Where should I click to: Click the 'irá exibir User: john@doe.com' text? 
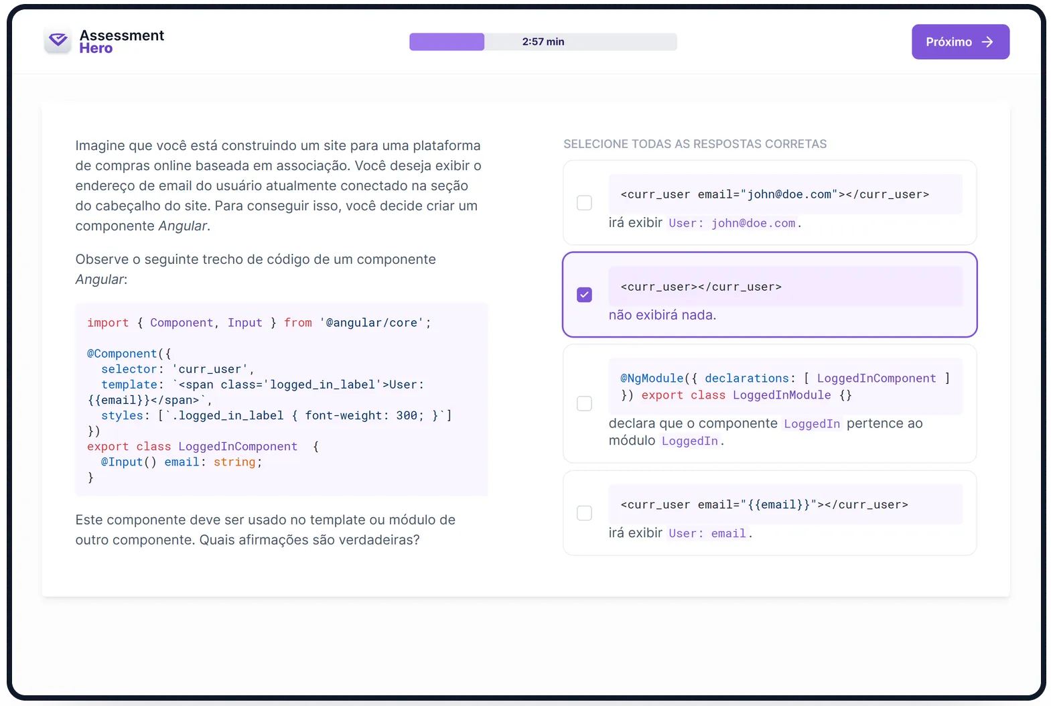tap(705, 223)
